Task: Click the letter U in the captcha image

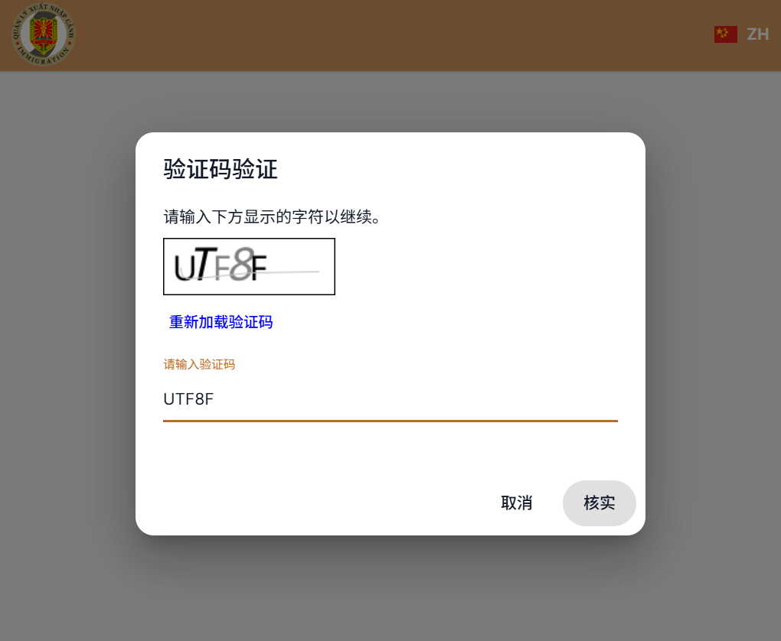Action: pyautogui.click(x=184, y=268)
